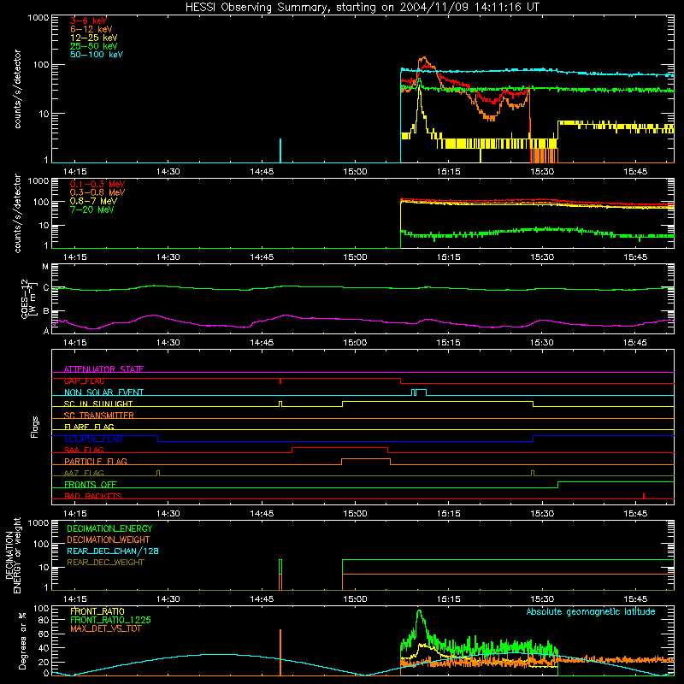This screenshot has height=684, width=684.
Task: Click the '7-20 MeV' legend entry
Action: 91,209
